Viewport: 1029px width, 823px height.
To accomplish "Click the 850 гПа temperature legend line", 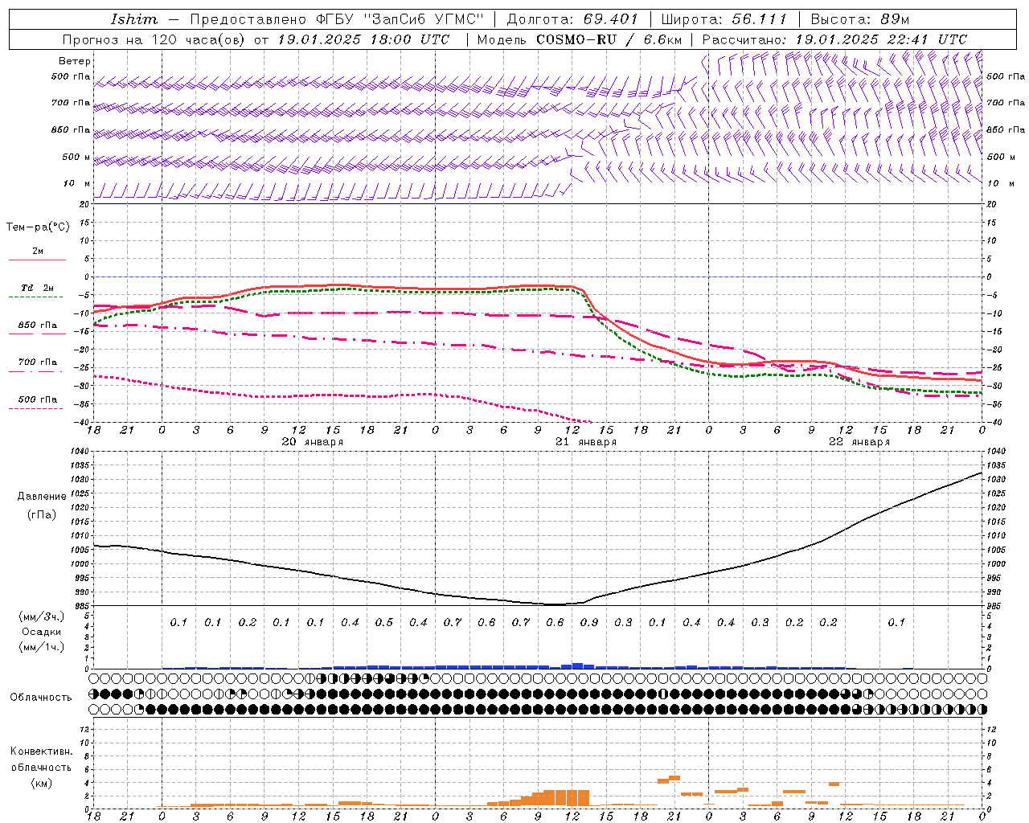I will click(x=37, y=334).
